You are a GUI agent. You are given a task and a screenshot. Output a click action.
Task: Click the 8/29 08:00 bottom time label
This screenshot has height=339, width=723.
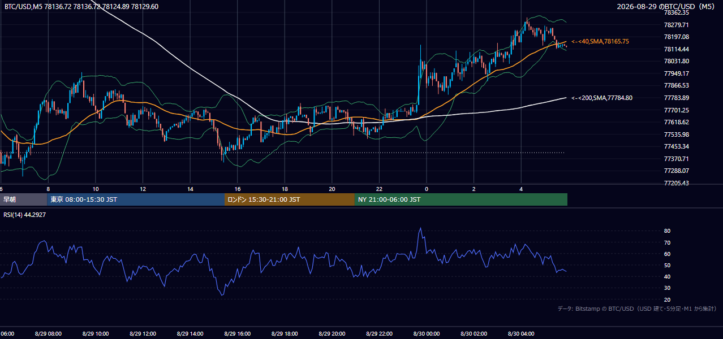(48, 334)
